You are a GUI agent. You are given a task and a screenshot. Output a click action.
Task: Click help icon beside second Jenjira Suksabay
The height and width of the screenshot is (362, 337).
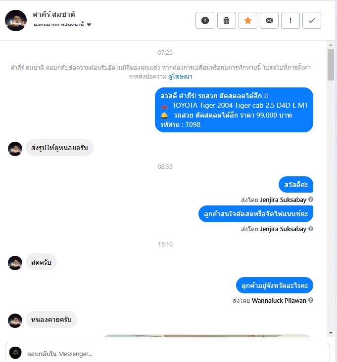[x=311, y=229]
